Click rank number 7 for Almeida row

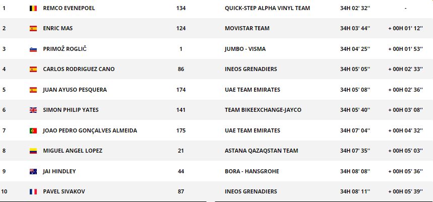[4, 130]
